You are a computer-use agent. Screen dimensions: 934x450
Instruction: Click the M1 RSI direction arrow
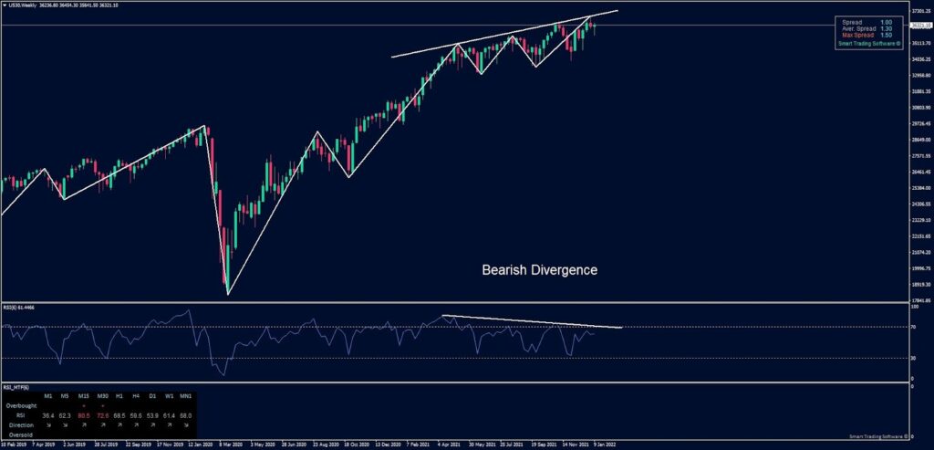(x=47, y=425)
